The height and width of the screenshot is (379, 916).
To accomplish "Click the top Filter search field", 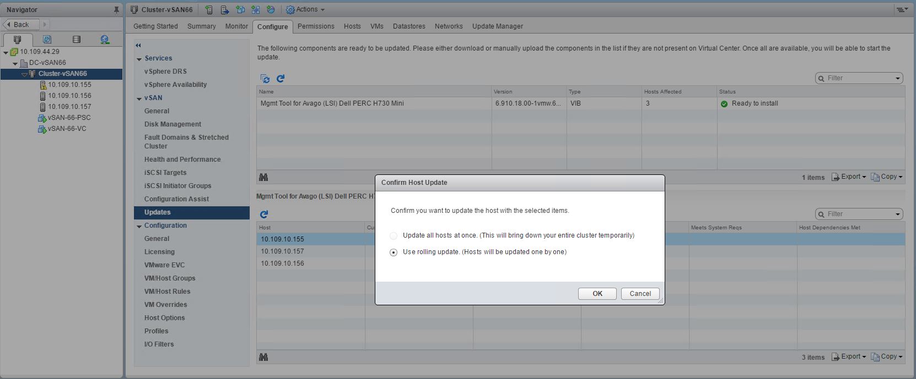I will [859, 78].
